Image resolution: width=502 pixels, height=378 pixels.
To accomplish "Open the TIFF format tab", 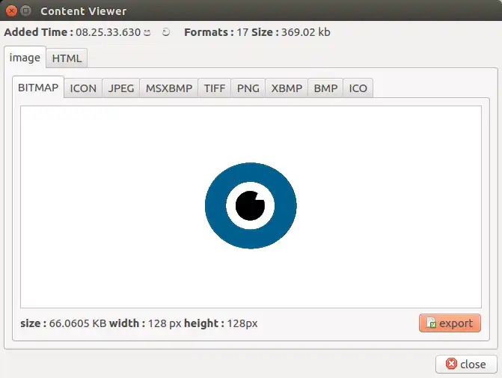I will click(215, 88).
